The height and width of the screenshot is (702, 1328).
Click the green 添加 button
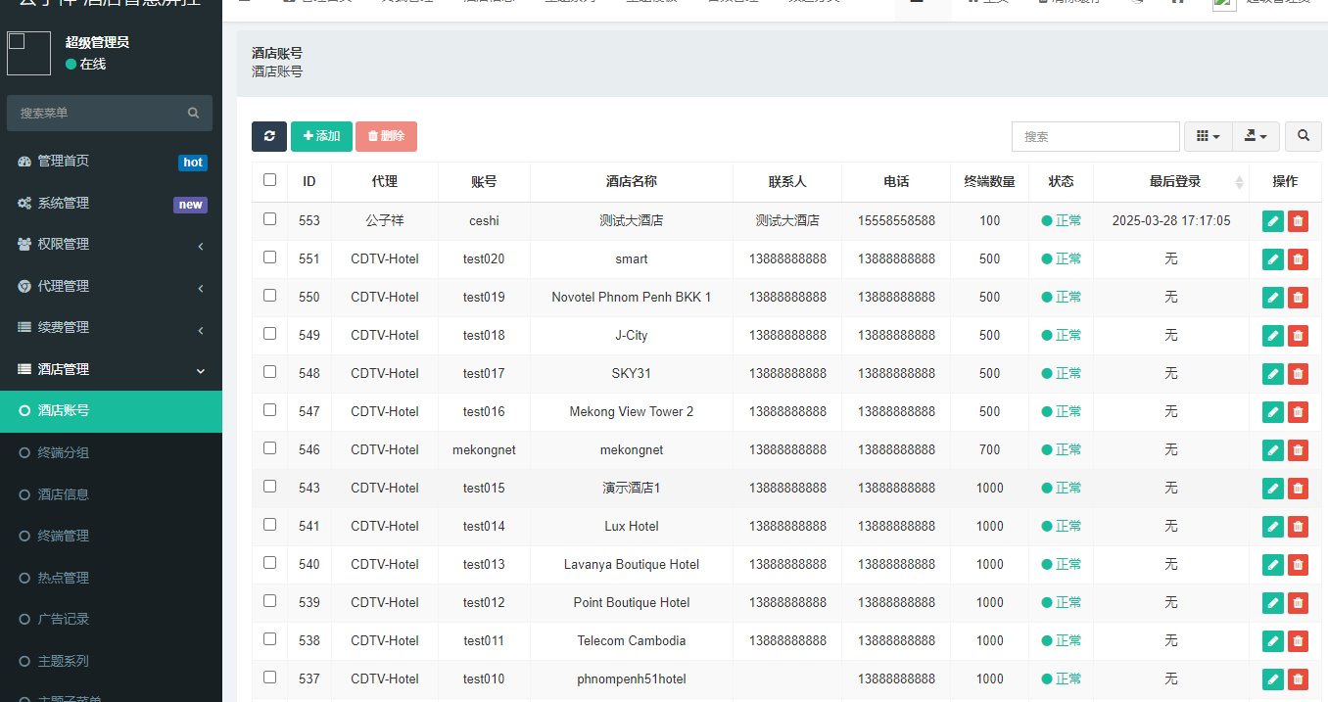[321, 136]
